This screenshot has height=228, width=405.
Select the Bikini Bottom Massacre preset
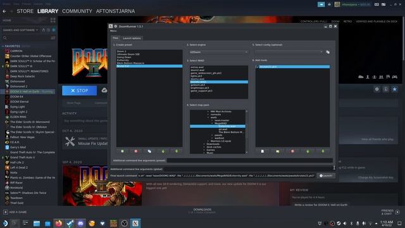click(x=149, y=63)
